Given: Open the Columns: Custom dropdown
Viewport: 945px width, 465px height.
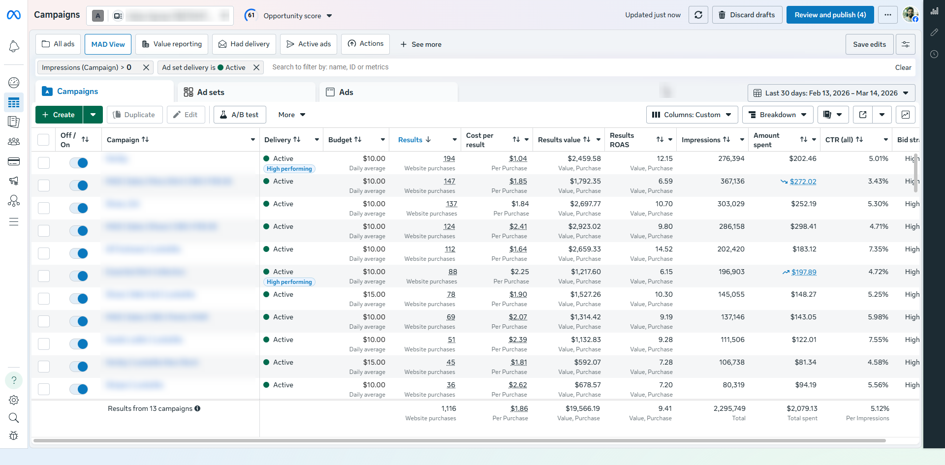Looking at the screenshot, I should [x=692, y=115].
